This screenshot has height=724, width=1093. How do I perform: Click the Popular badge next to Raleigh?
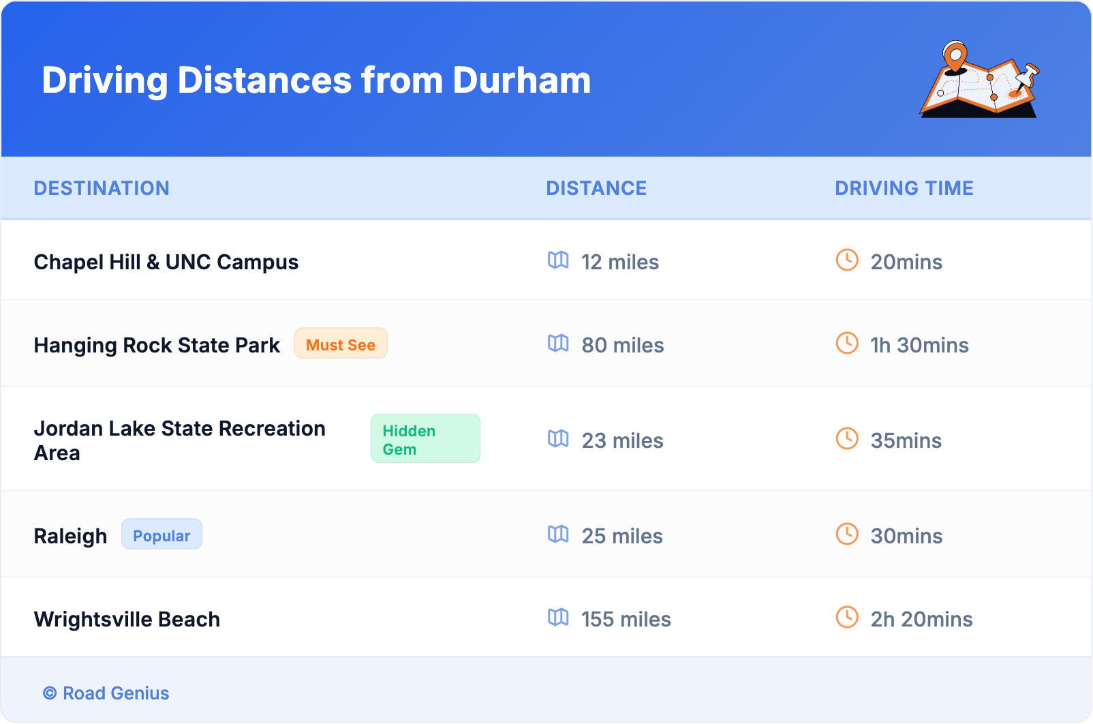[161, 534]
